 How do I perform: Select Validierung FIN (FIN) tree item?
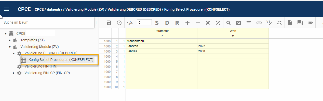tap(41, 66)
